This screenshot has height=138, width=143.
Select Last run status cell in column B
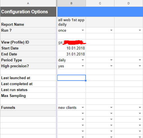coord(71,90)
